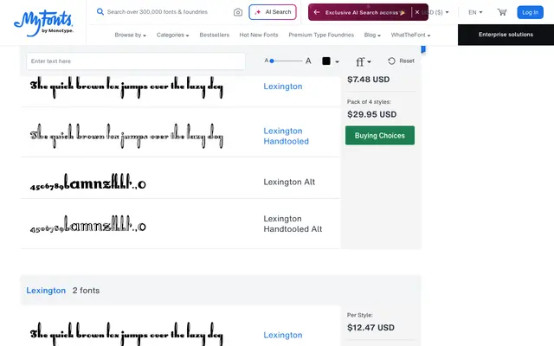Open camera image search icon
The width and height of the screenshot is (554, 346).
coord(238,12)
